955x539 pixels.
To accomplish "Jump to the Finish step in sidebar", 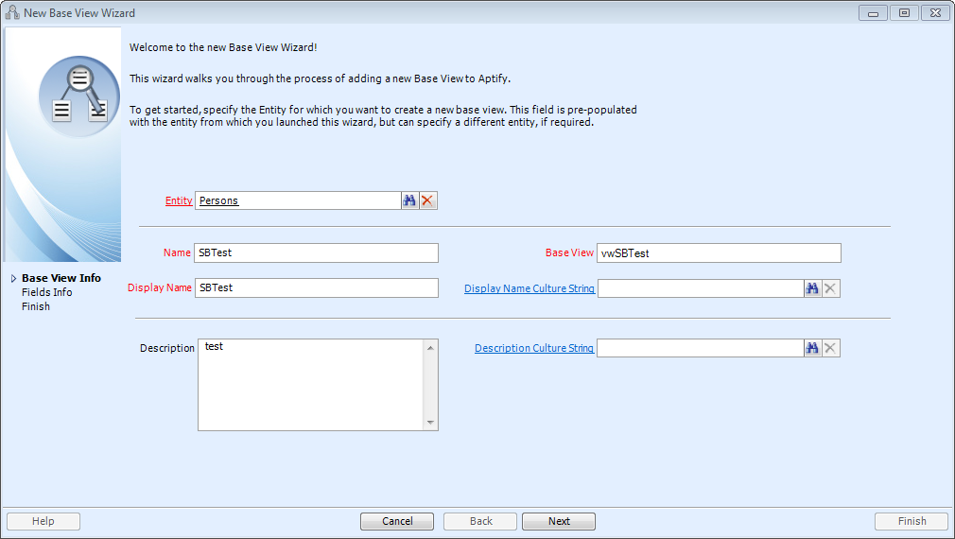I will pos(36,306).
